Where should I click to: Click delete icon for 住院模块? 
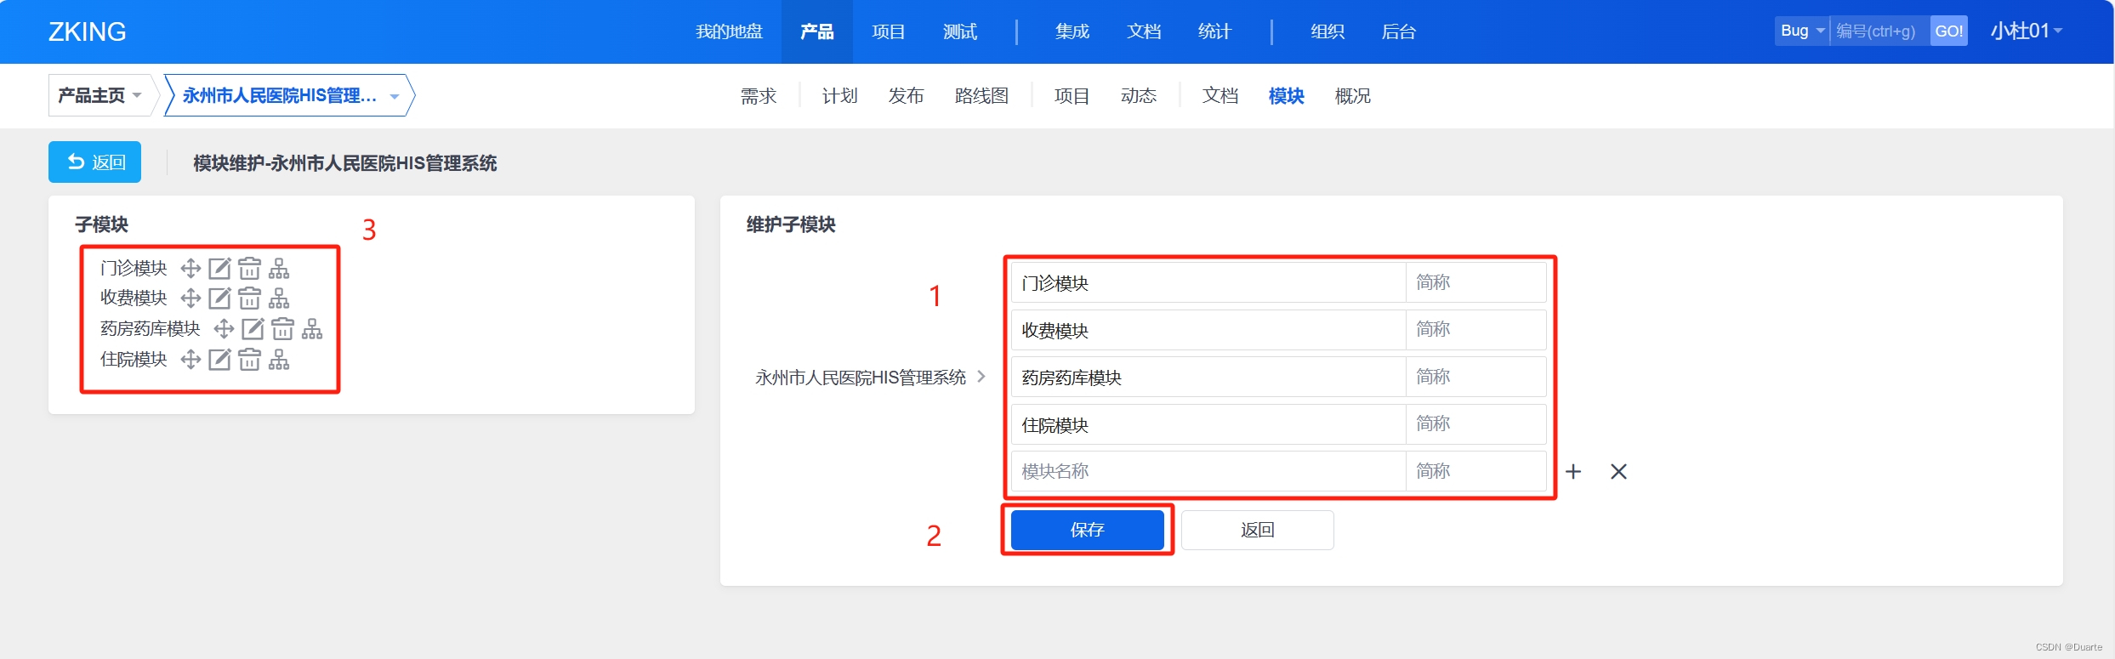click(x=249, y=360)
